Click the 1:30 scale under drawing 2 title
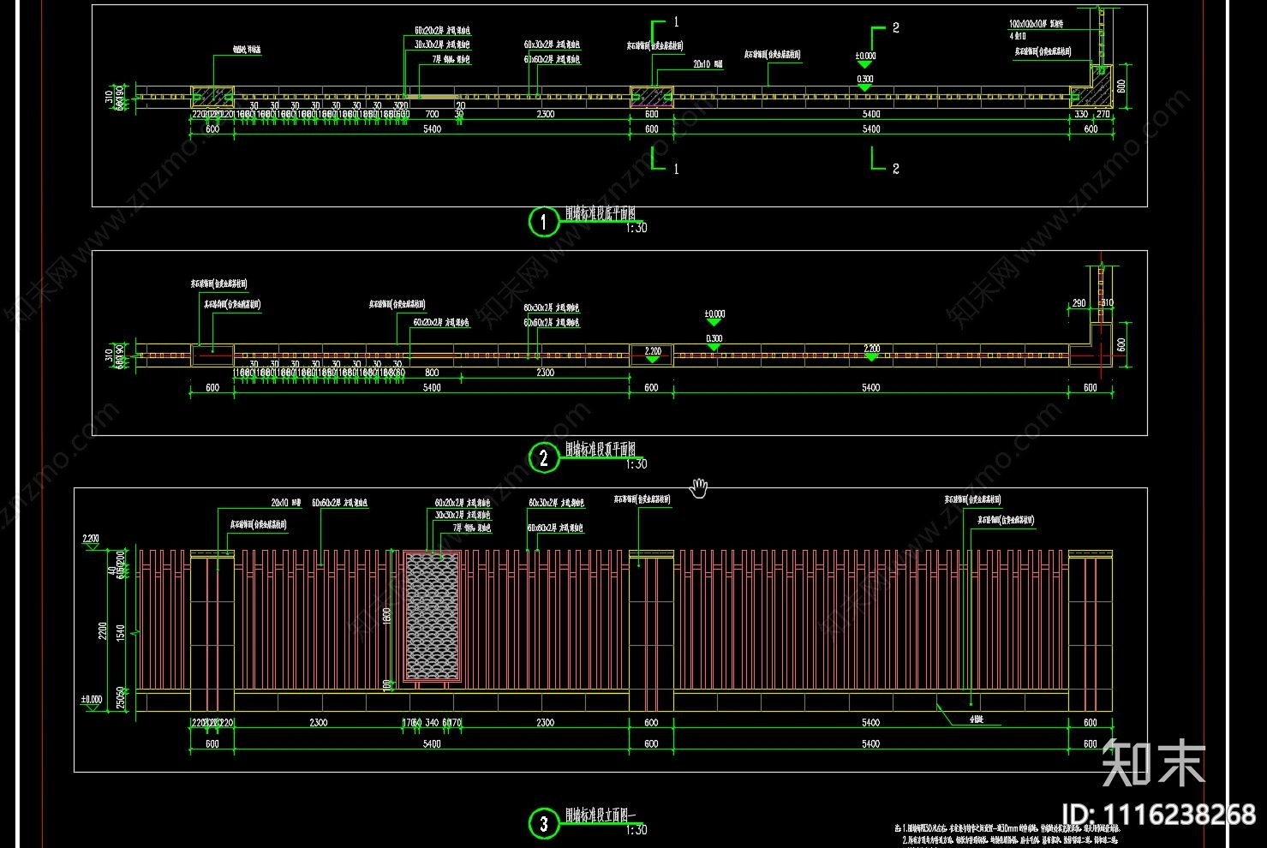The image size is (1267, 848). (636, 464)
